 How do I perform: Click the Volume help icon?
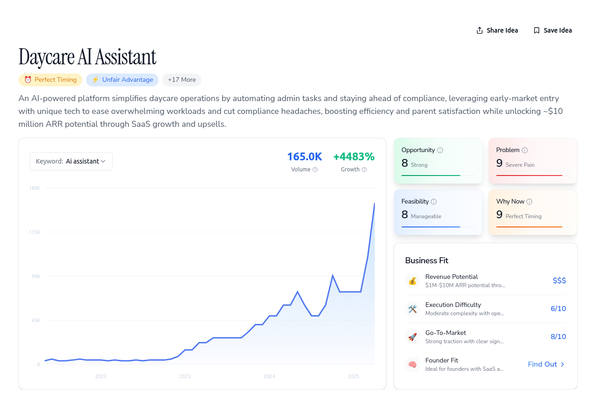point(315,170)
